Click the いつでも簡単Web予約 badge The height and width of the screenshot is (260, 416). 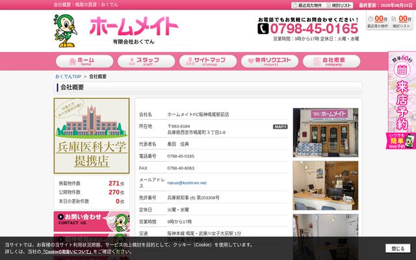(401, 141)
